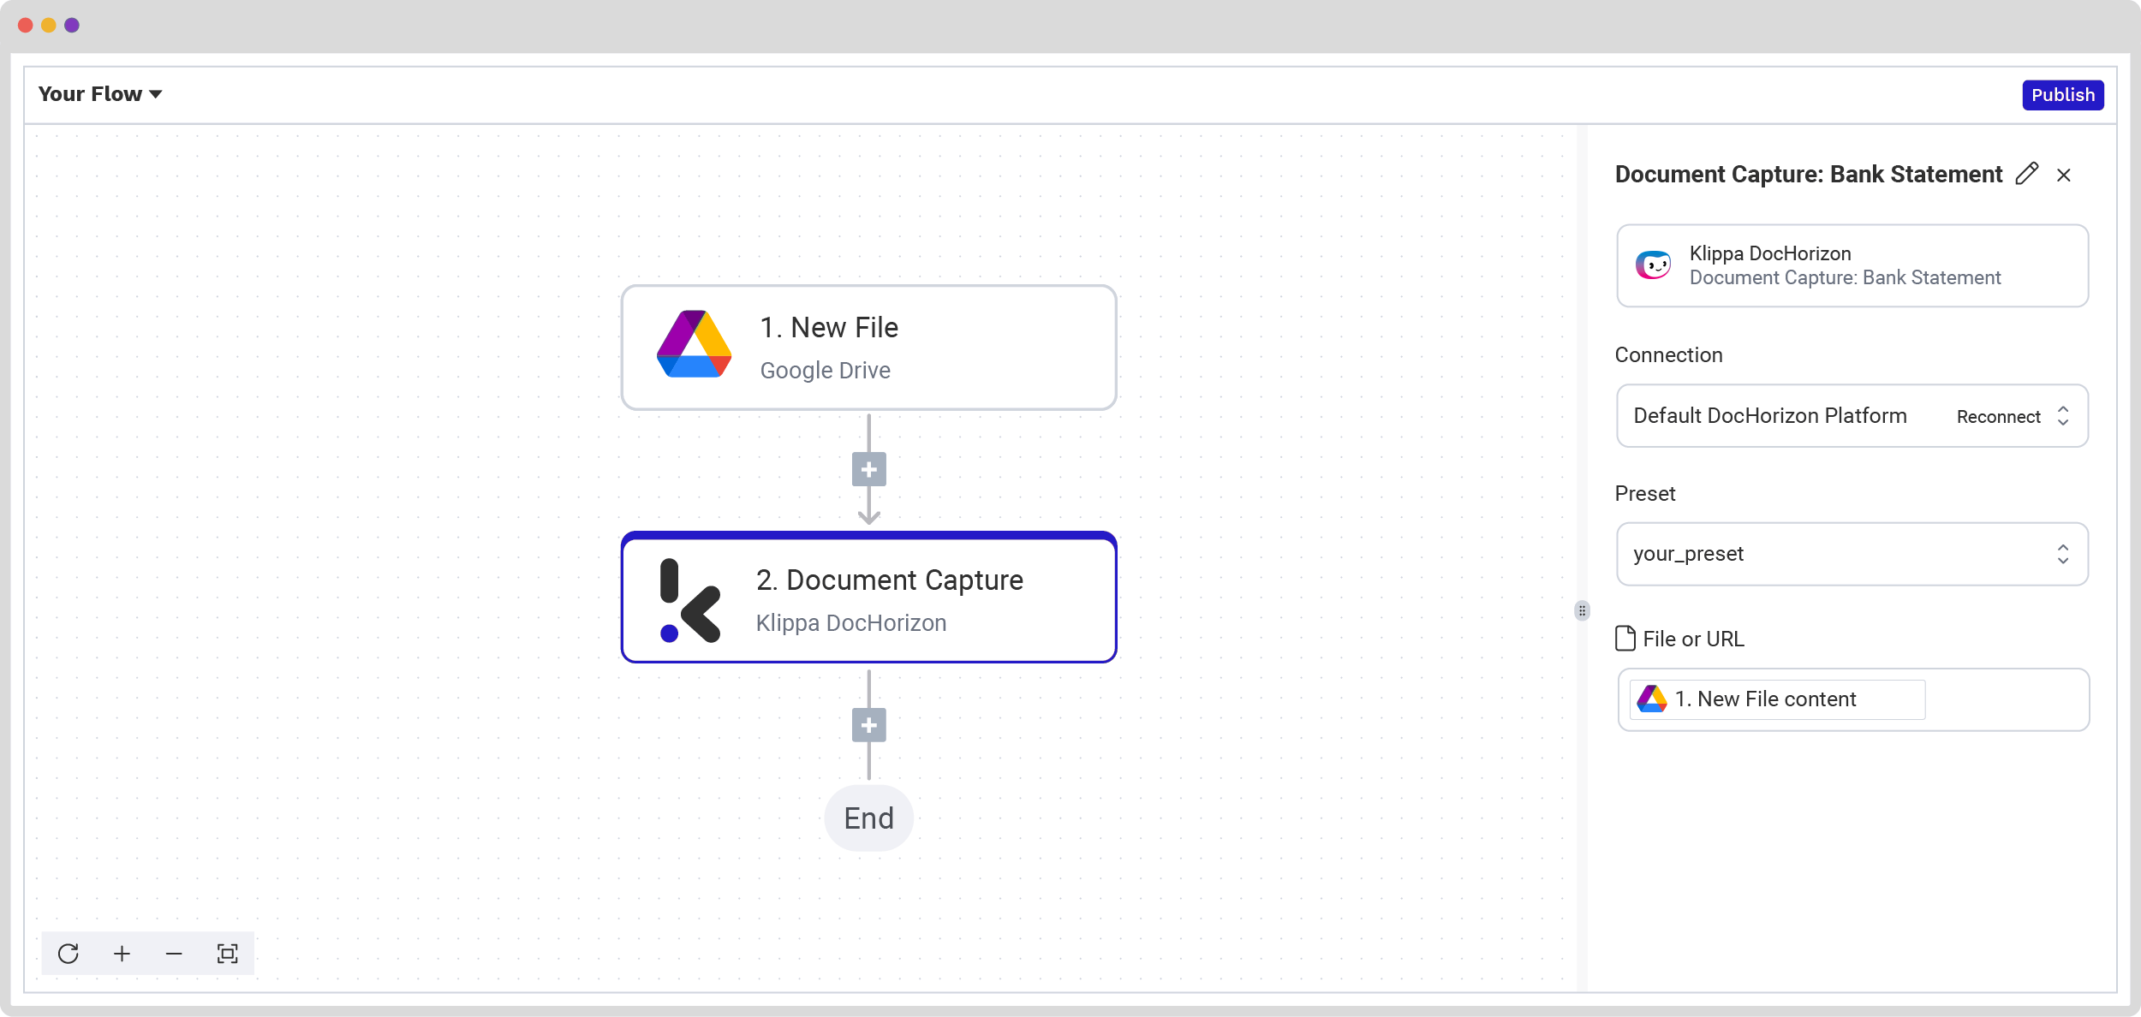Click the pencil icon to rename the step
Viewport: 2141px width, 1017px height.
pyautogui.click(x=2026, y=174)
